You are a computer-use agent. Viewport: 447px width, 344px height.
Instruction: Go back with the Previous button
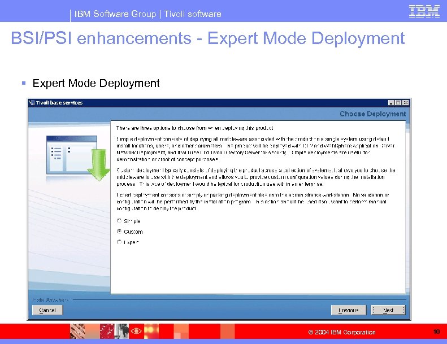pyautogui.click(x=348, y=310)
